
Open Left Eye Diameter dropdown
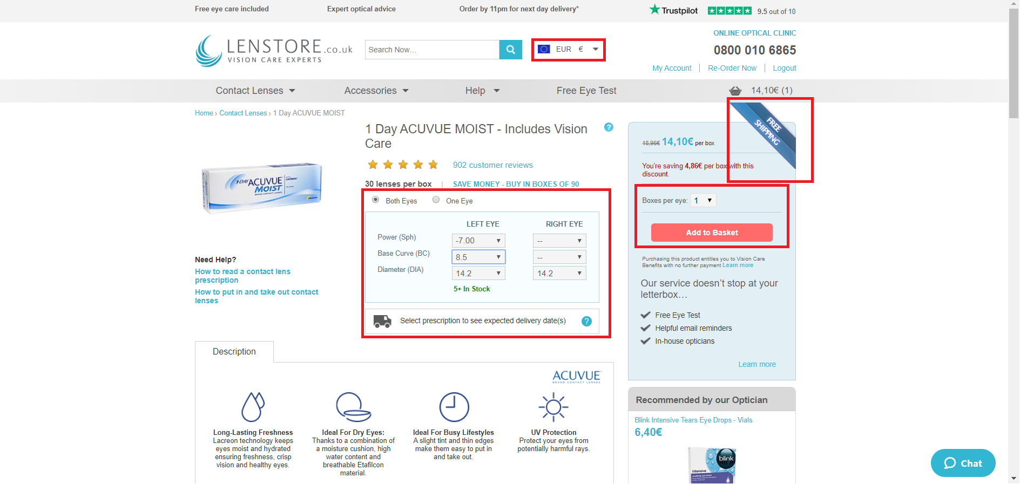pos(478,273)
